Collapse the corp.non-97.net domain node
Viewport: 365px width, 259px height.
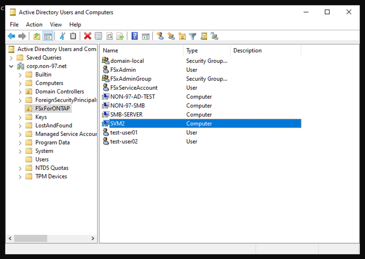click(x=11, y=66)
